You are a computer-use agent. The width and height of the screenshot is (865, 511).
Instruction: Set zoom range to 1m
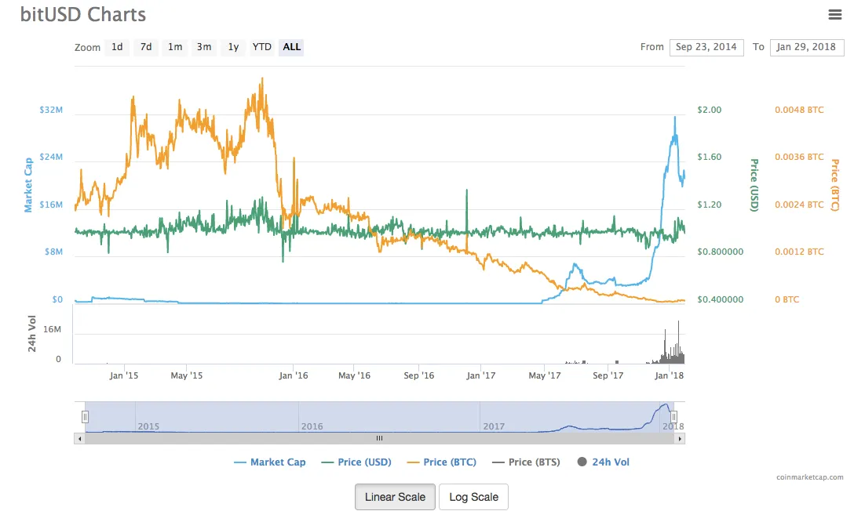pyautogui.click(x=175, y=47)
